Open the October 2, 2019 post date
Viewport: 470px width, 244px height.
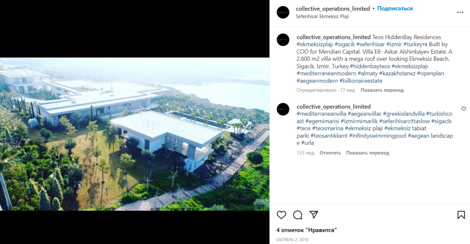point(292,240)
